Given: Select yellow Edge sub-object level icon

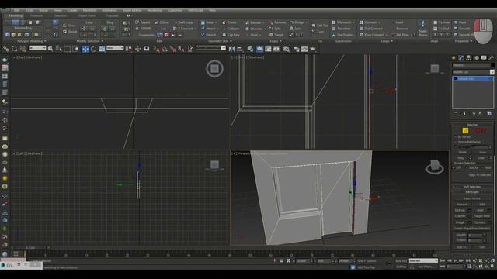Looking at the screenshot, I should coord(465,131).
